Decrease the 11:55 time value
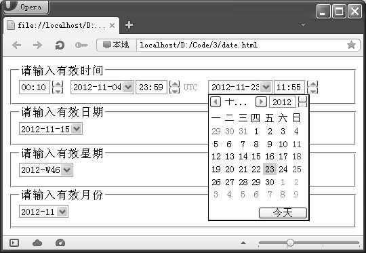Image resolution: width=366 pixels, height=253 pixels. click(x=312, y=90)
